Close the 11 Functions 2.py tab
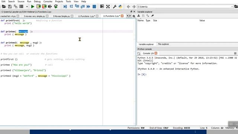Image resolution: width=238 pixels, height=134 pixels. point(122,16)
